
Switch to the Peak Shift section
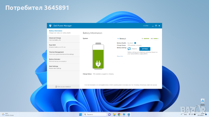pyautogui.click(x=63, y=46)
